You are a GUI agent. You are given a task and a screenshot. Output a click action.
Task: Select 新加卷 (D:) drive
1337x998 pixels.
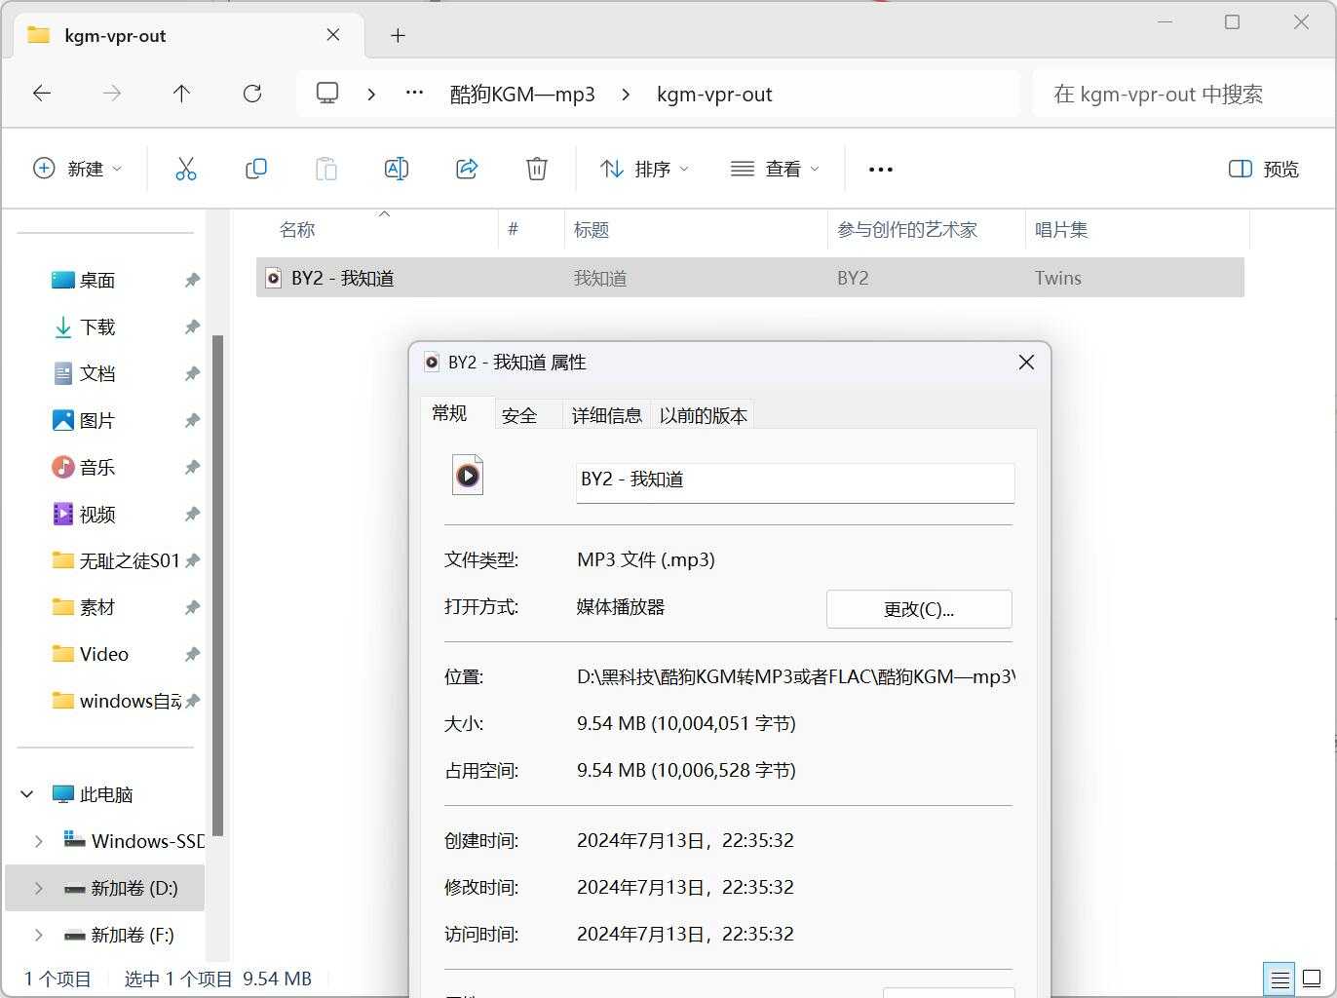(122, 888)
